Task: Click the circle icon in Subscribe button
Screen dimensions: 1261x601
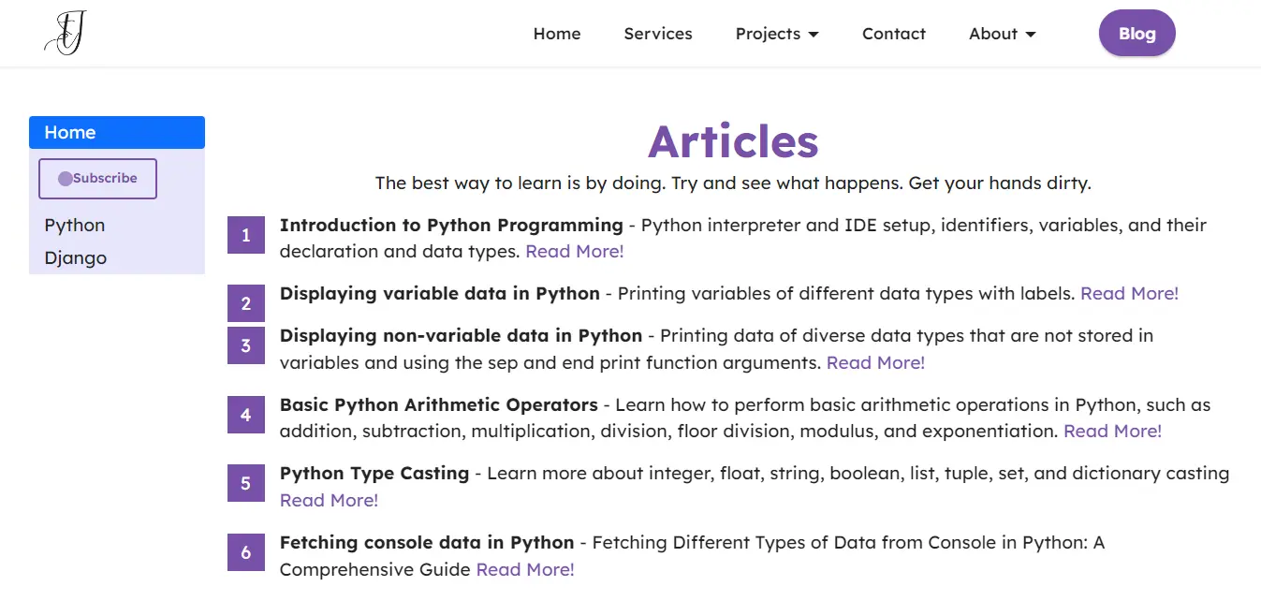Action: [65, 179]
